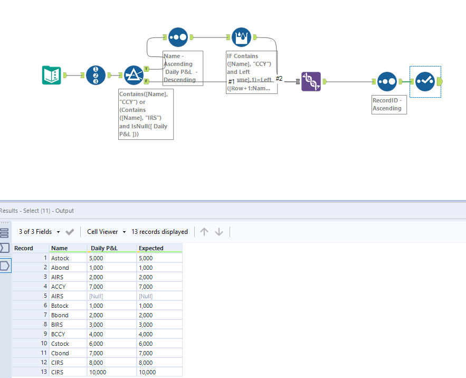466x378 pixels.
Task: Open the Filter tool with Contains expression
Action: tap(134, 75)
